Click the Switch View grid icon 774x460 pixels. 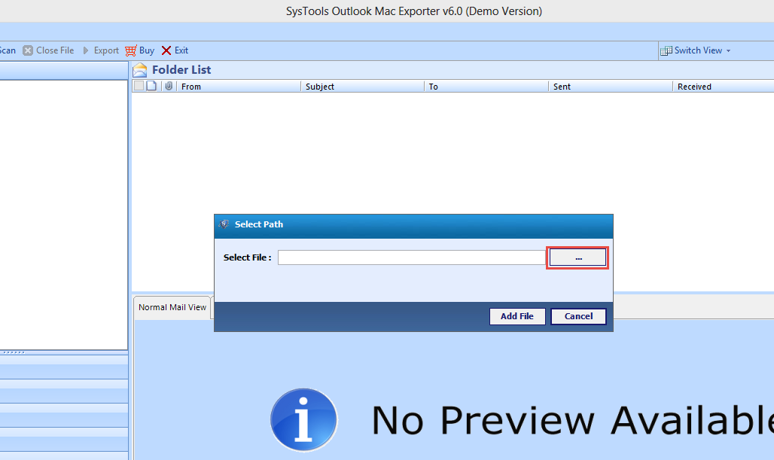point(666,50)
